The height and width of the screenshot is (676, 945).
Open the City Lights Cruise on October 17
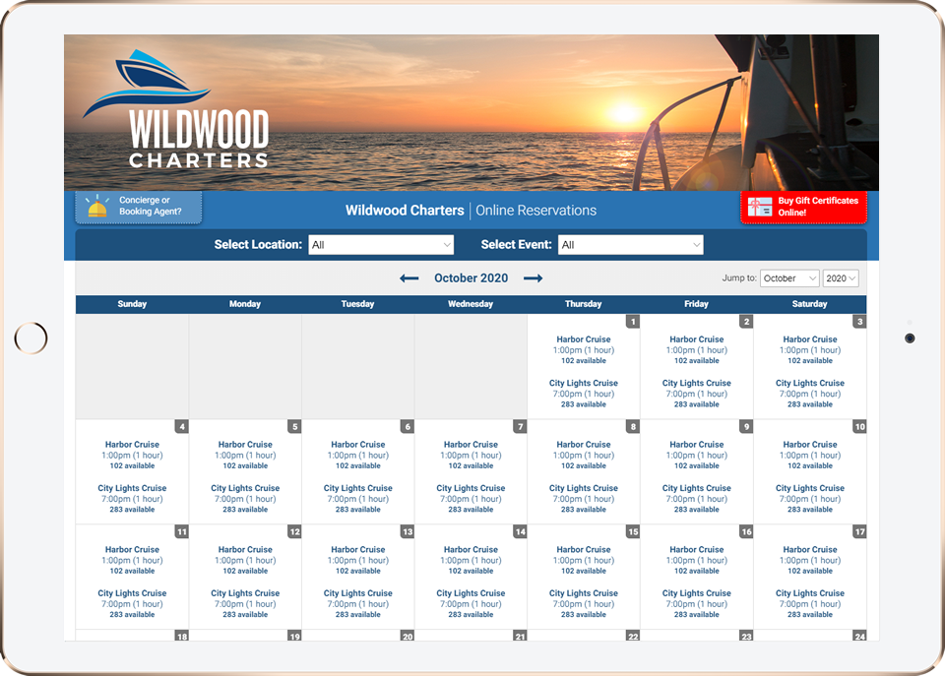pos(809,592)
